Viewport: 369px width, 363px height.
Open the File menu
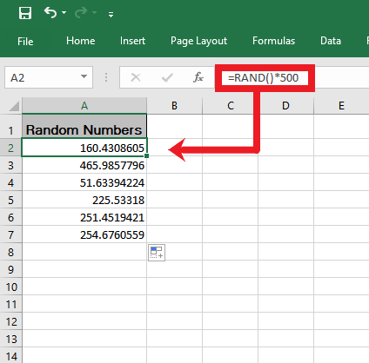tap(25, 41)
